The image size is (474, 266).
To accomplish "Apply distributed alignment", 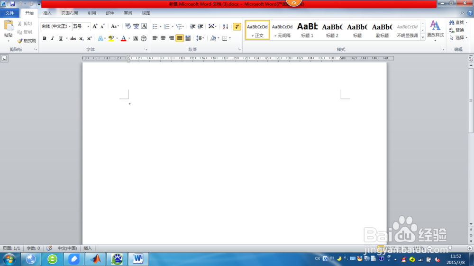I will click(x=188, y=38).
